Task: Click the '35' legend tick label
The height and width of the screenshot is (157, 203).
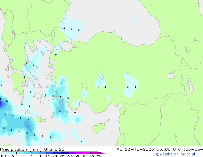Action: pos(77,156)
